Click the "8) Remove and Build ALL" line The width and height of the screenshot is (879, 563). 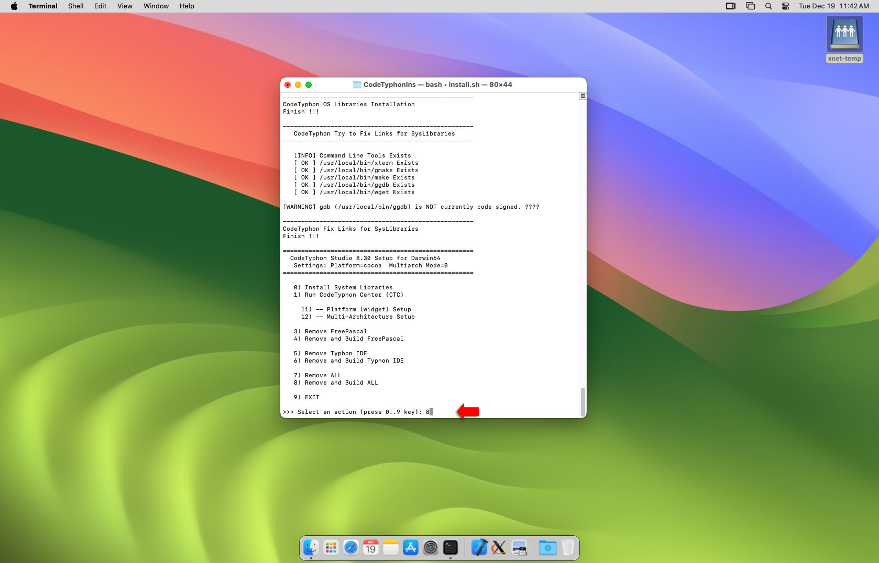click(336, 383)
